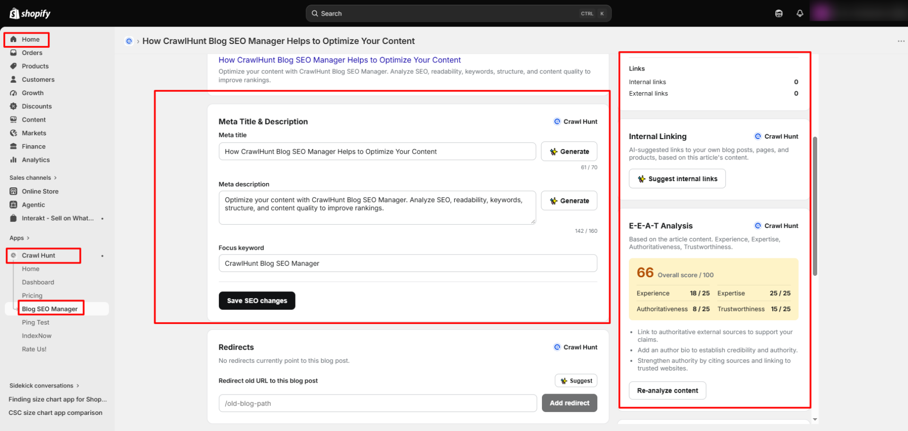
Task: Click the Products tag icon
Action: pos(13,66)
